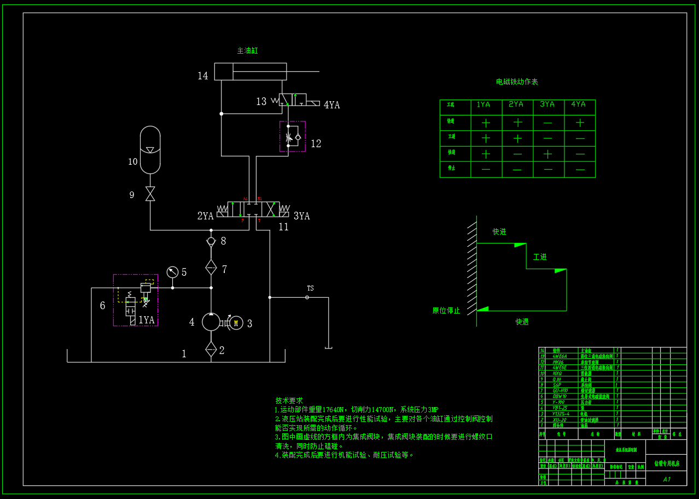Click the 电磁铁动作表 table title
Image resolution: width=699 pixels, height=499 pixels.
[517, 82]
